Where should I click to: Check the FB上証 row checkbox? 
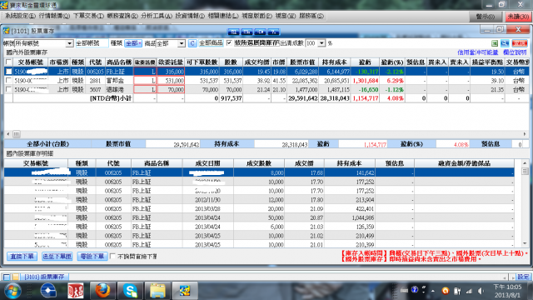(x=8, y=72)
